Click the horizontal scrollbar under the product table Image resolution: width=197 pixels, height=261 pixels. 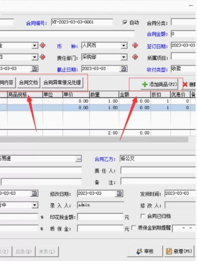coord(94,139)
